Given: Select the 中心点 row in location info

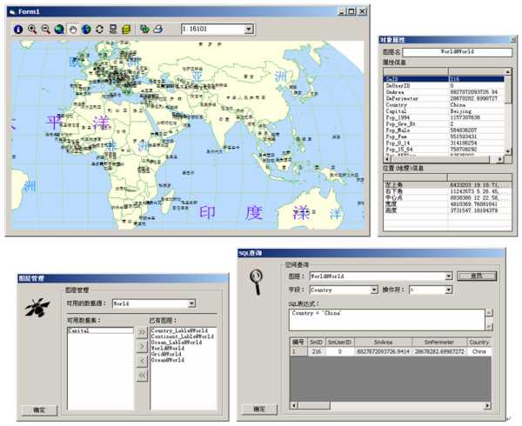Looking at the screenshot, I should coord(447,197).
